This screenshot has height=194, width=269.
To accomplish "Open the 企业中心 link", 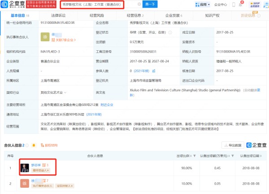I will point(221,4).
